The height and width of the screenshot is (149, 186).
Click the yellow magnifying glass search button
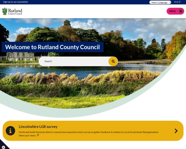click(113, 61)
